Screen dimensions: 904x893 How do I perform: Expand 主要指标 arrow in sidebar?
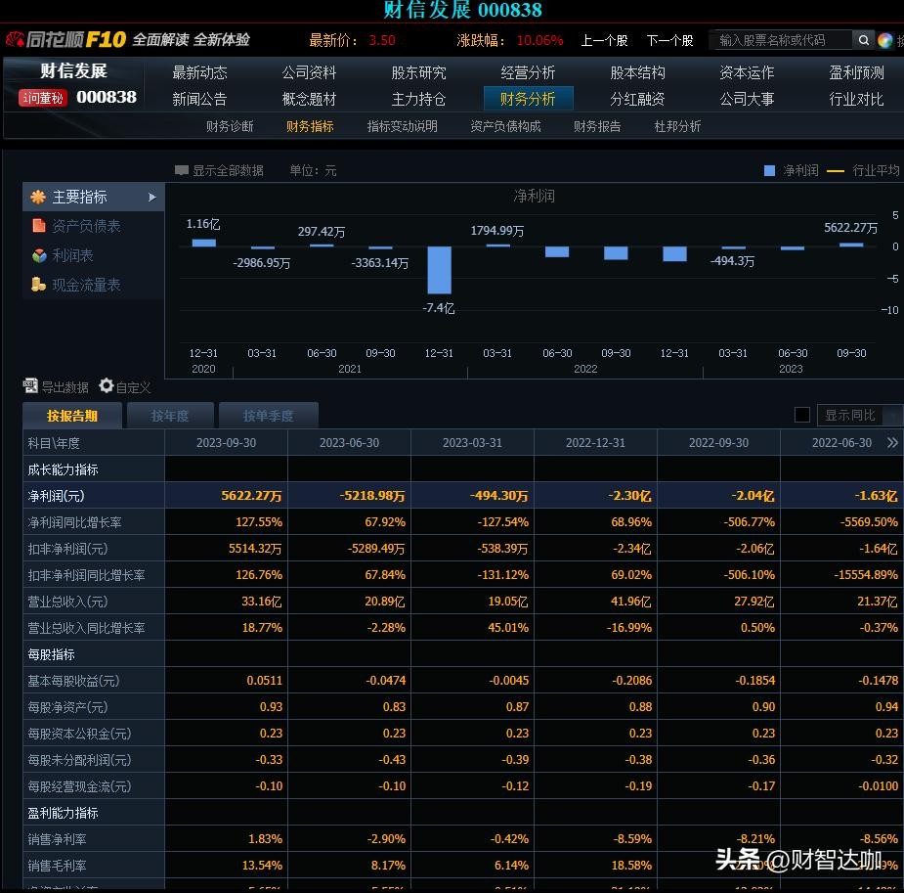(x=152, y=197)
